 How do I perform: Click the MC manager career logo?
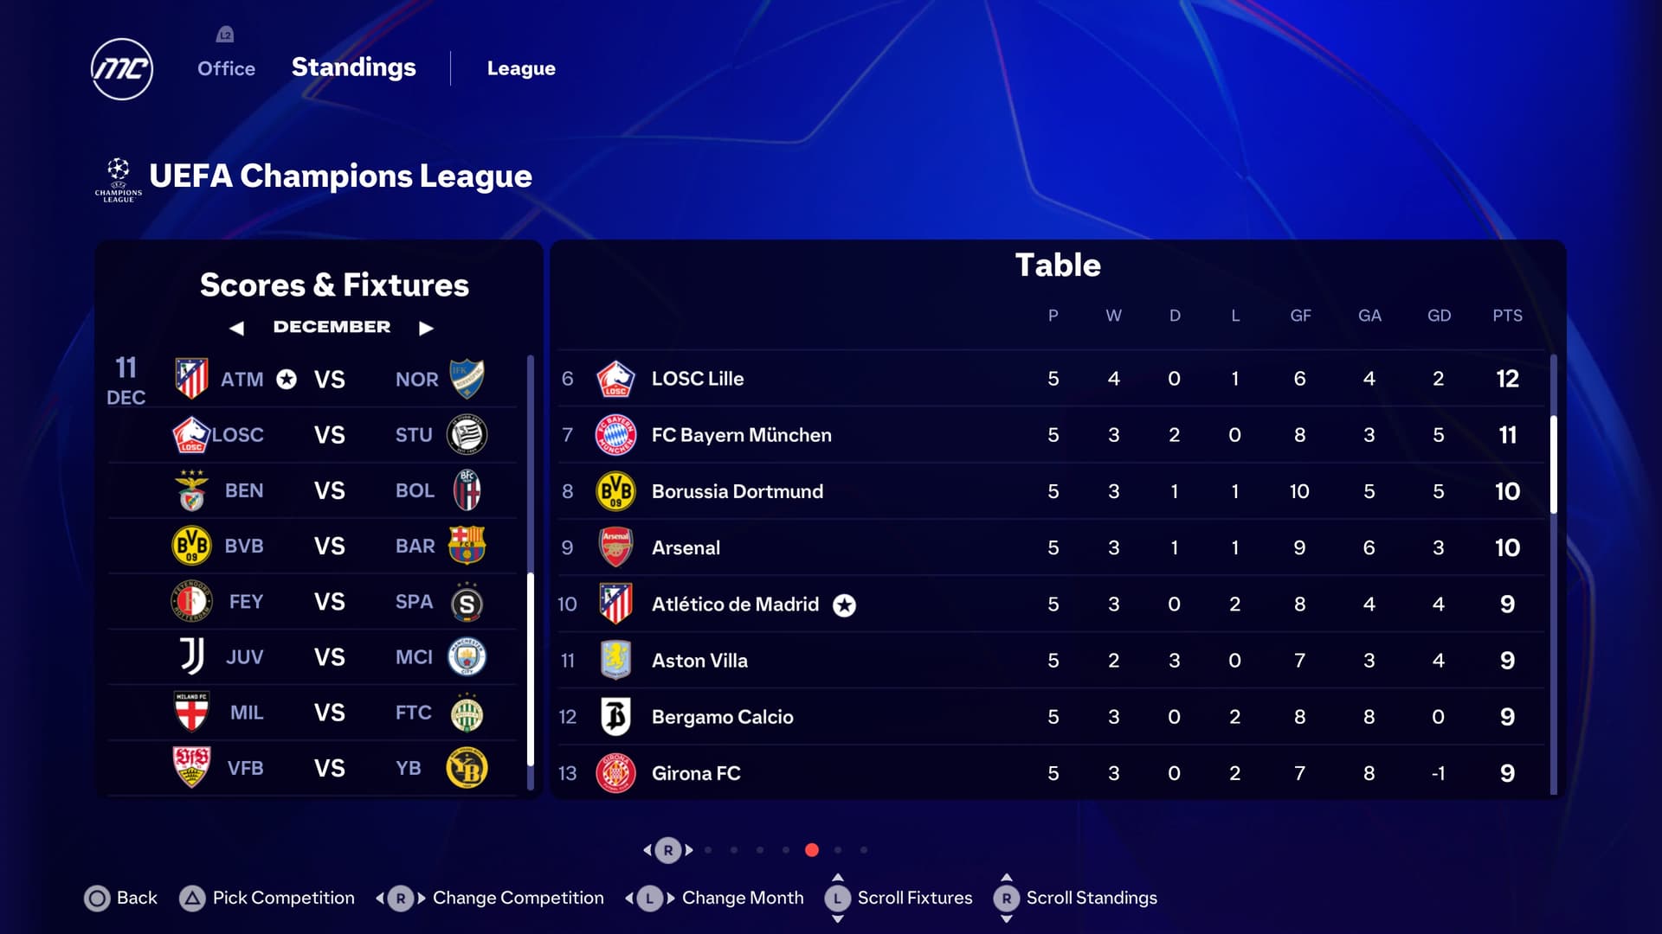coord(122,69)
